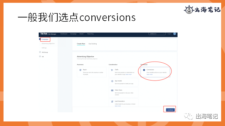The height and width of the screenshot is (126, 225).
Task: Choose the Video Views objective card
Action: tap(123, 92)
